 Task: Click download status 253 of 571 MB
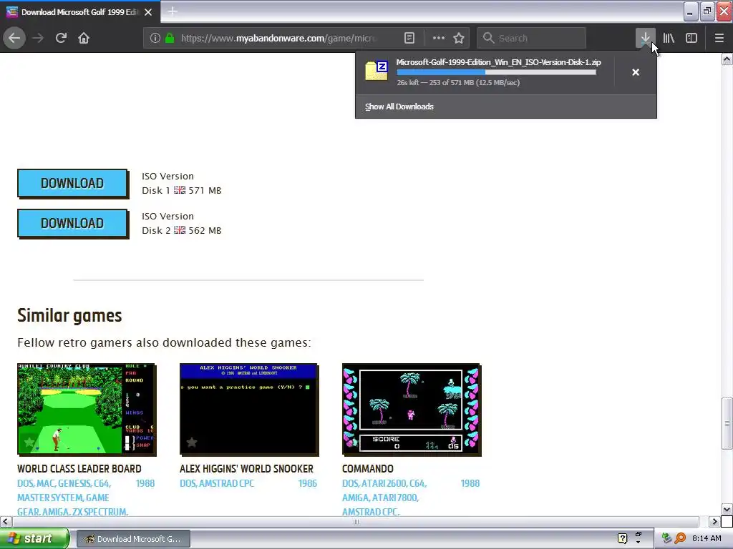point(458,83)
